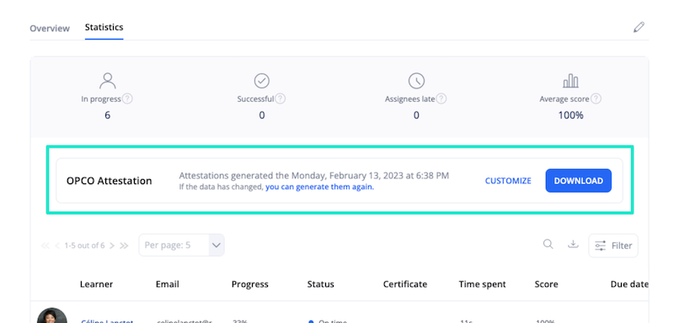
Task: Click the Assignees late clock icon
Action: click(416, 80)
